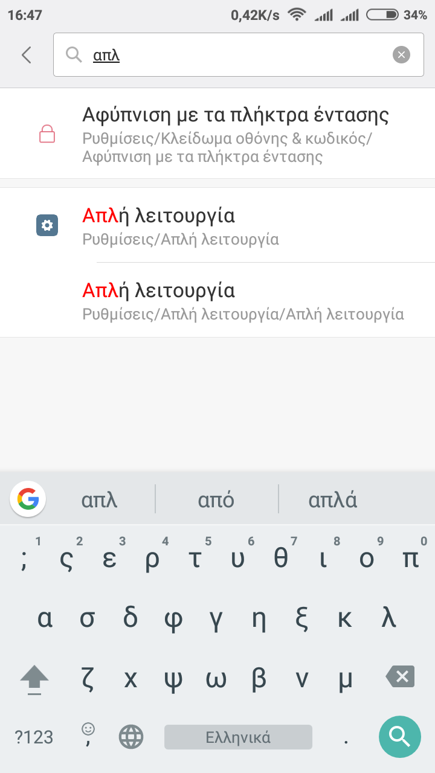This screenshot has width=435, height=773.
Task: Tap the emoji comma key
Action: click(x=88, y=734)
